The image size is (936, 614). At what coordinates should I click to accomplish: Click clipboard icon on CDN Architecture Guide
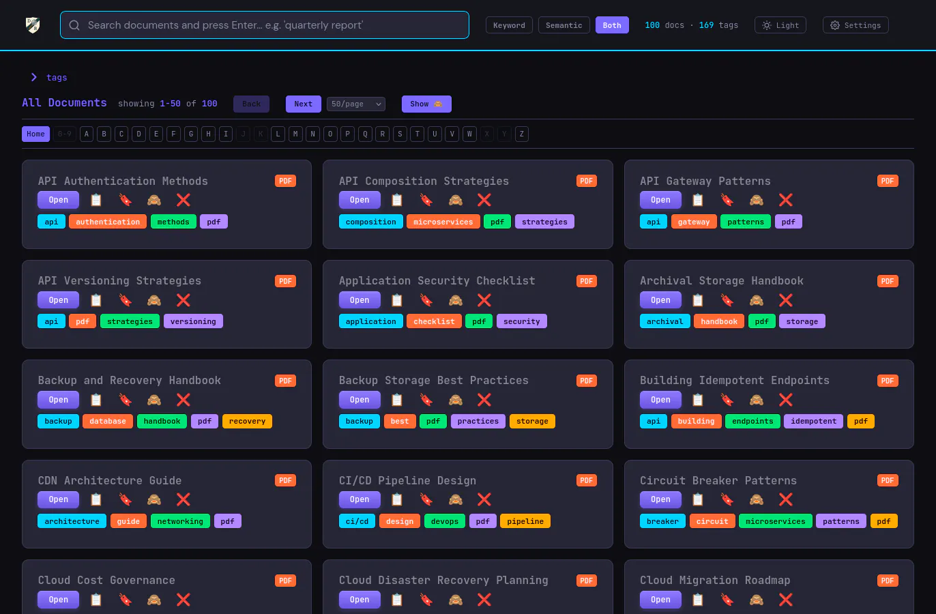[x=96, y=499]
